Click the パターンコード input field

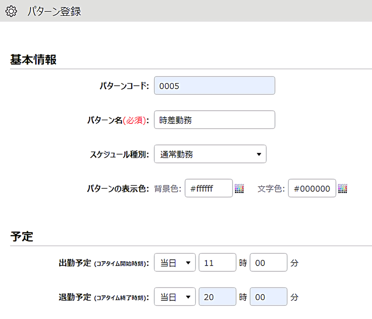(x=214, y=86)
